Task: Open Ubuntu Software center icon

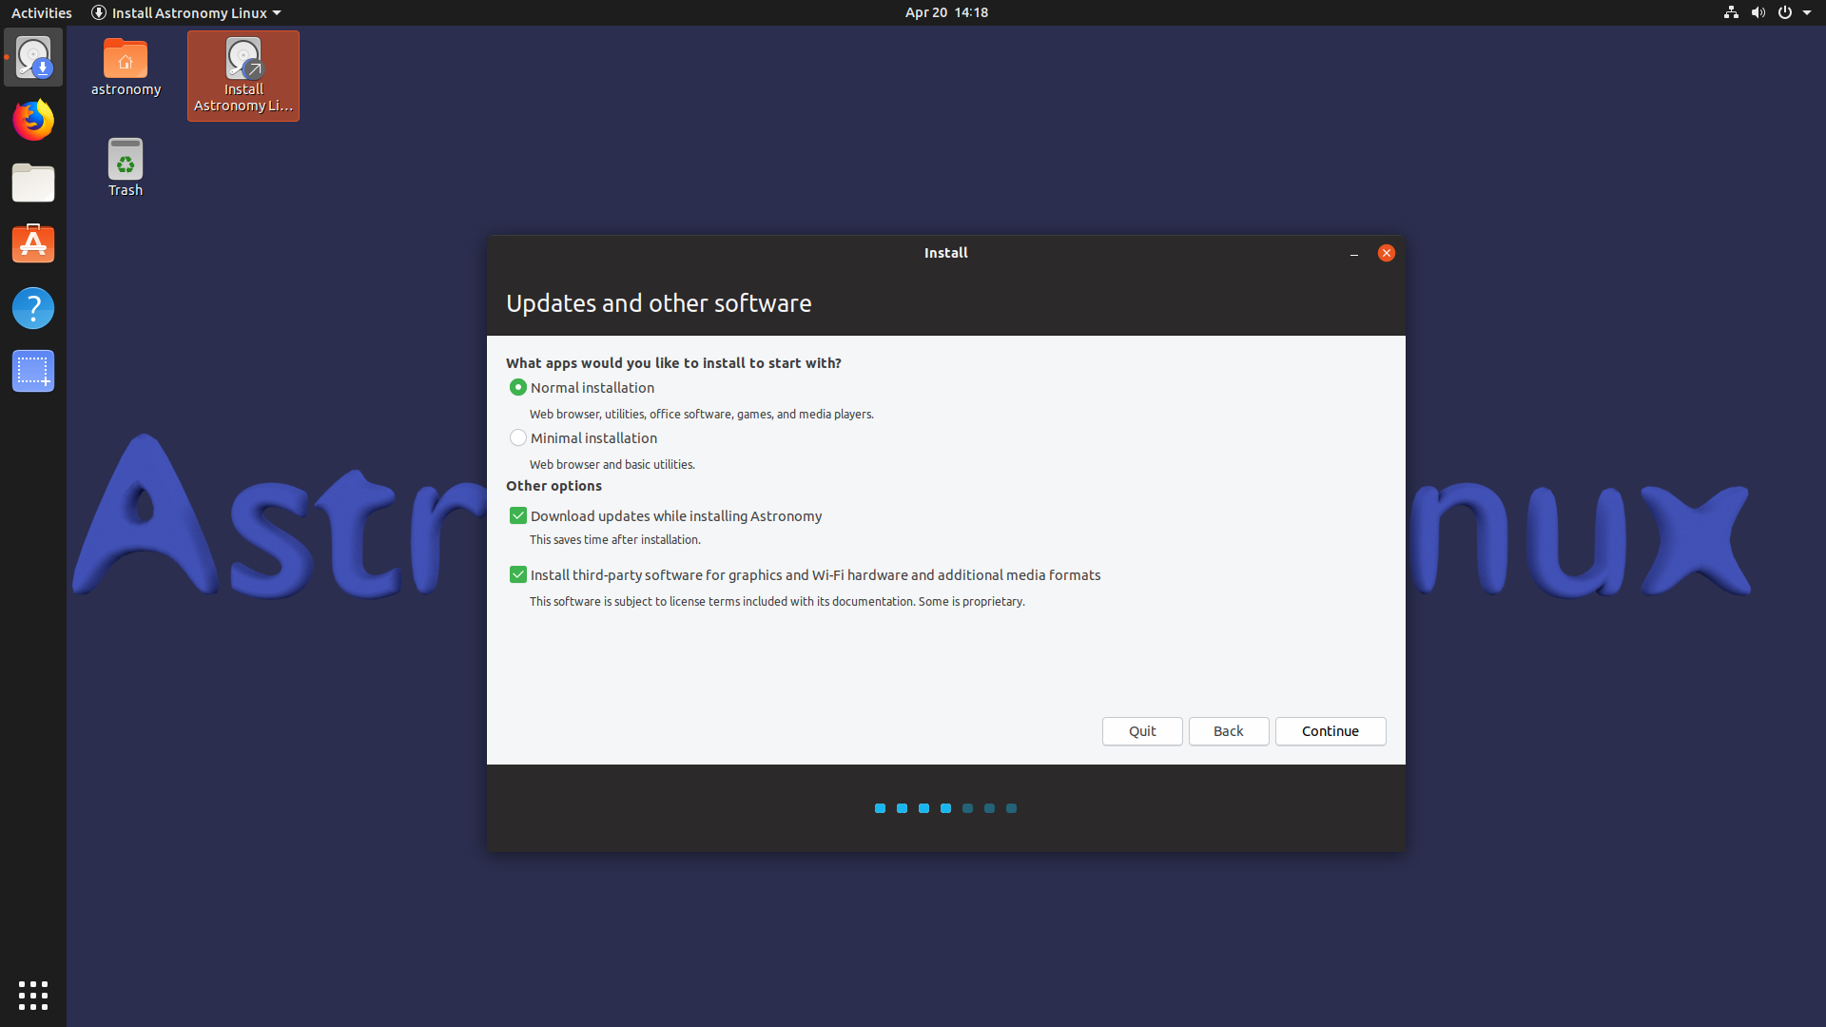Action: pos(33,244)
